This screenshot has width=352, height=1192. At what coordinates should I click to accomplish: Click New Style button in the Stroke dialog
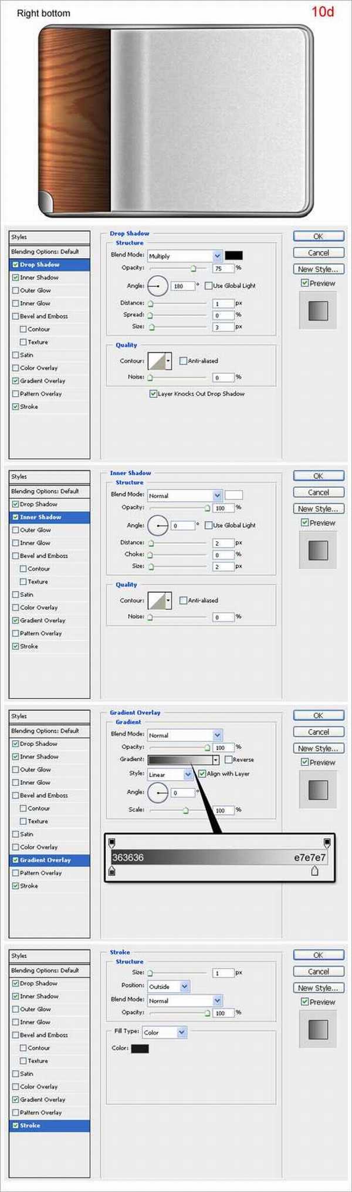pos(318,988)
